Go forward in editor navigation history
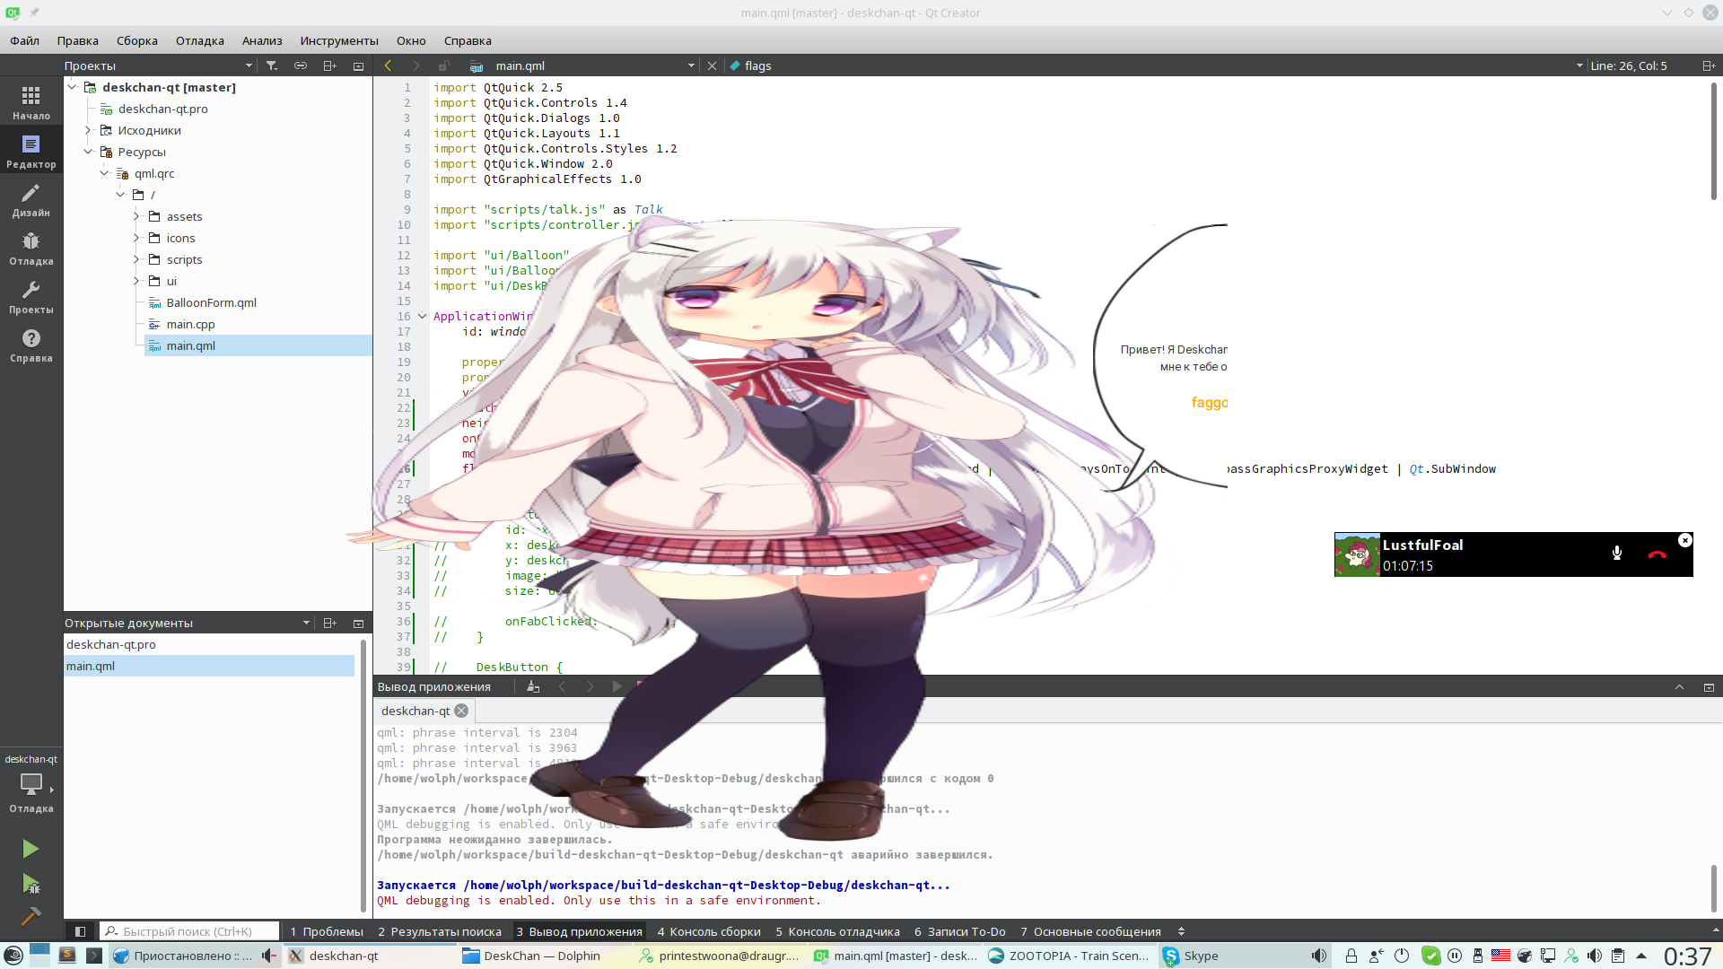This screenshot has width=1723, height=969. coord(415,65)
